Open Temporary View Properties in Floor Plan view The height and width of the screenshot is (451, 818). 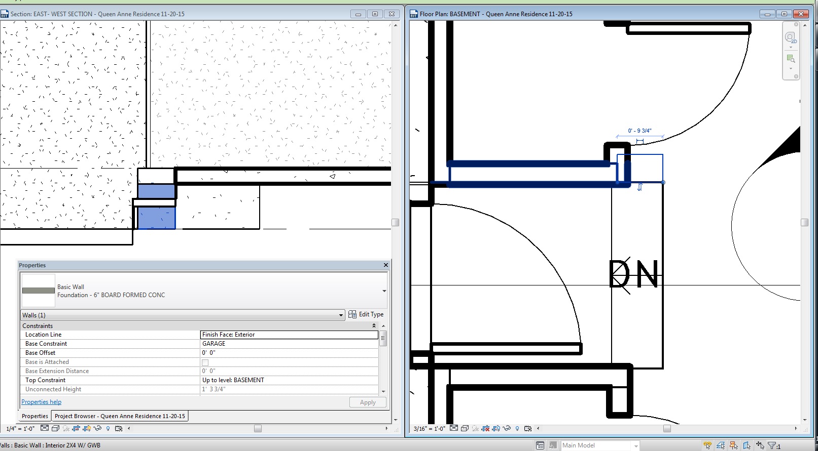528,428
